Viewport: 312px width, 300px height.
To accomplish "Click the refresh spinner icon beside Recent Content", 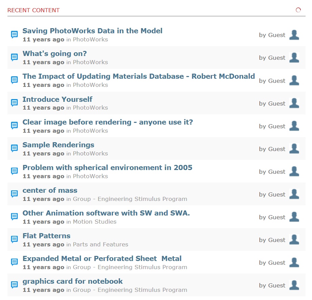I will pos(298,10).
